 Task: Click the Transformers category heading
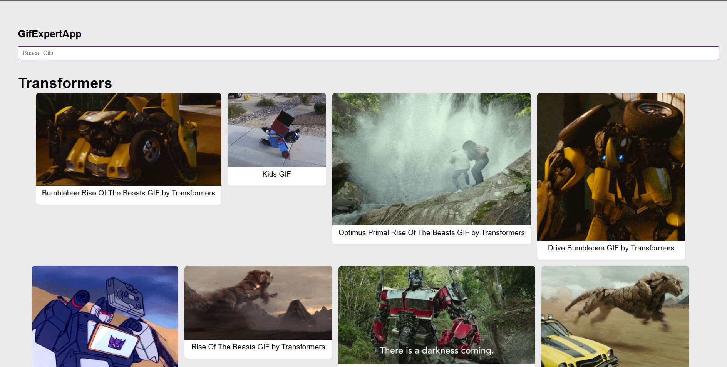point(65,83)
